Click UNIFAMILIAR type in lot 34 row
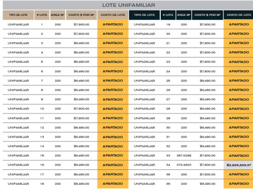The image size is (253, 190). tap(144, 165)
